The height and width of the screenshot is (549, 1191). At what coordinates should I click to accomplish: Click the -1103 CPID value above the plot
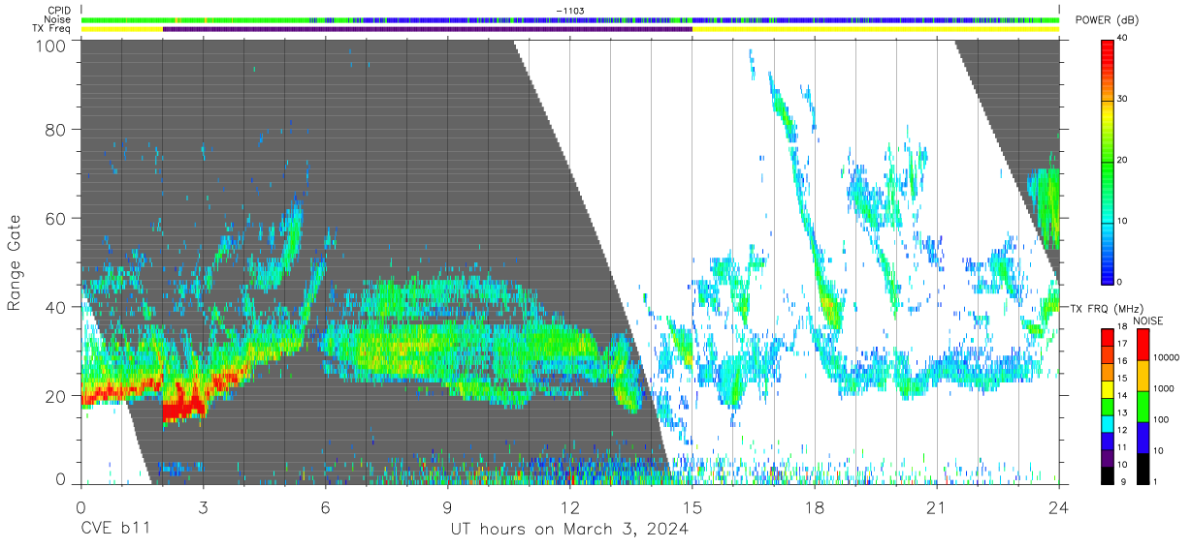[x=569, y=10]
